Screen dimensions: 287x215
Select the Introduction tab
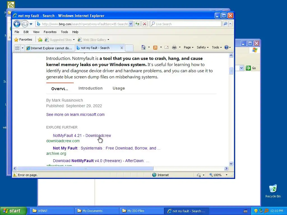[91, 88]
